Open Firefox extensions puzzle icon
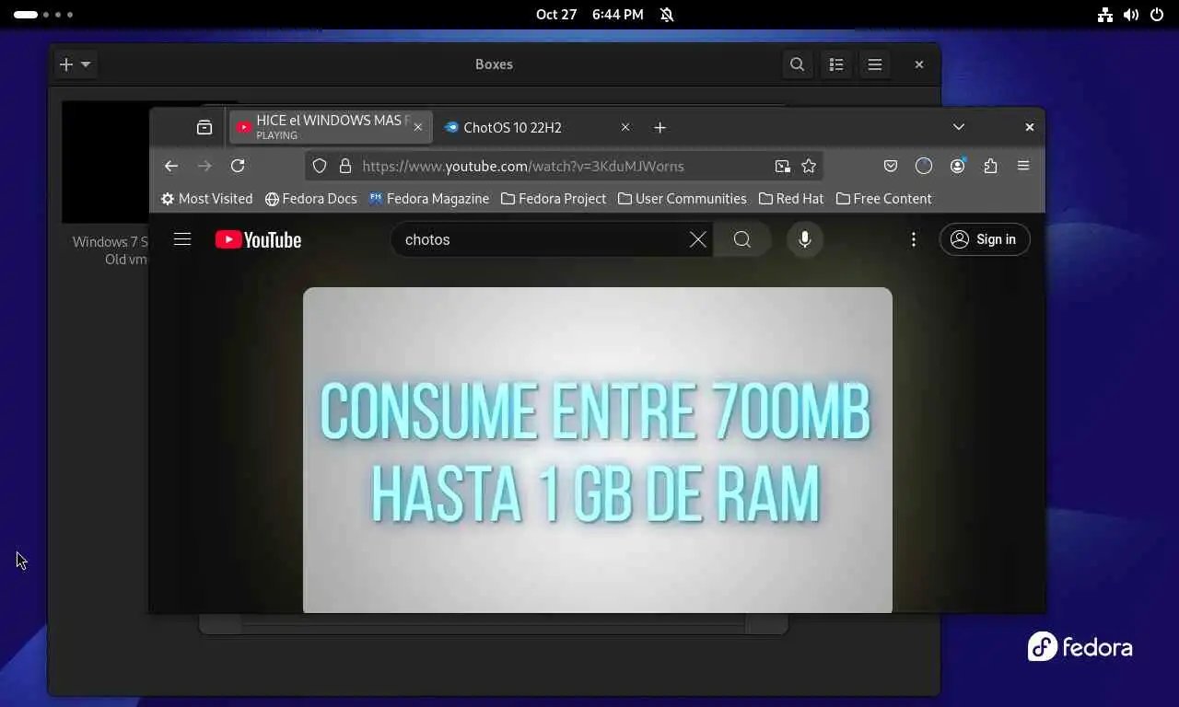The image size is (1179, 707). [990, 166]
